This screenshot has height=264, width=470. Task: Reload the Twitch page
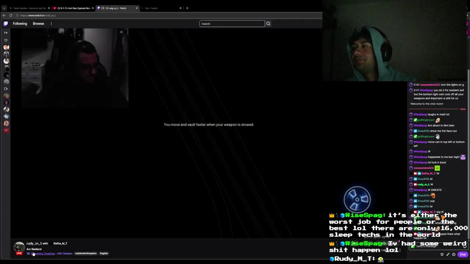[x=11, y=15]
